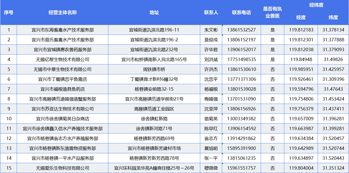This screenshot has height=173, width=349.
Task: Click the 联系人 column header
Action: (211, 12)
